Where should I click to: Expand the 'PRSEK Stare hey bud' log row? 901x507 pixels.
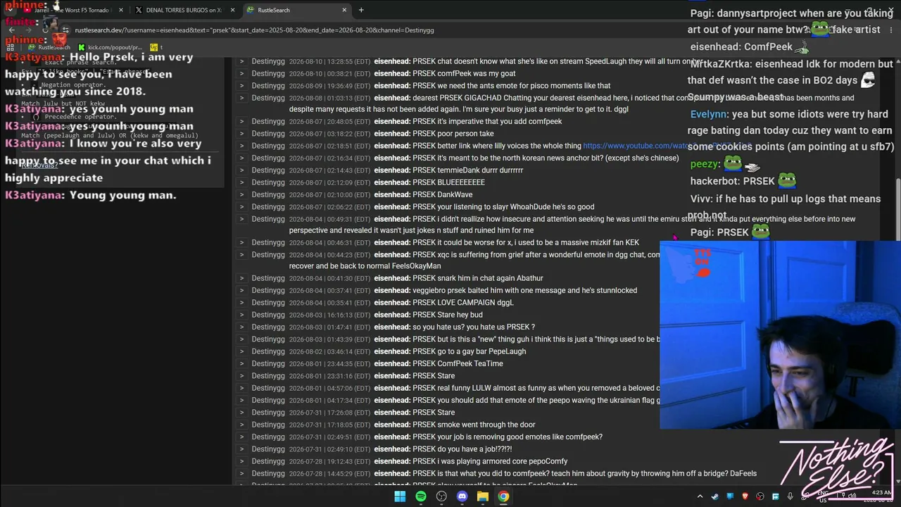(x=241, y=315)
